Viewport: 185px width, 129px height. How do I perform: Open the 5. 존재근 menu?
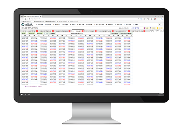(x=73, y=24)
